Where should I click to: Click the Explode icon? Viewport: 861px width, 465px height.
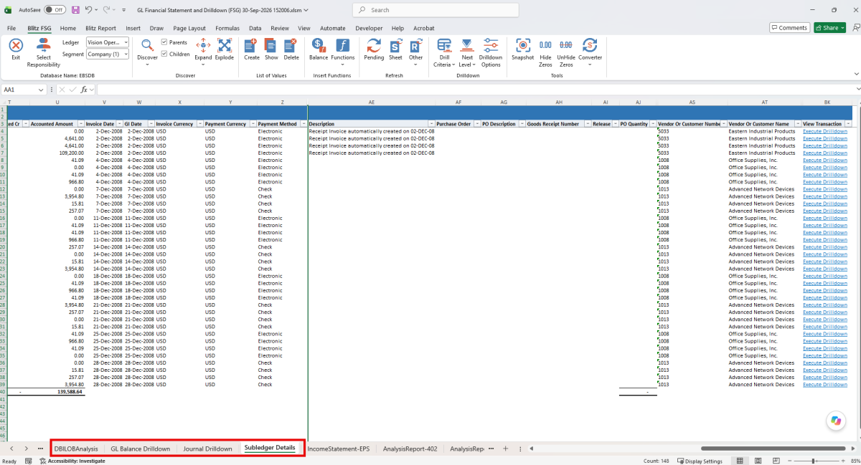click(x=224, y=45)
